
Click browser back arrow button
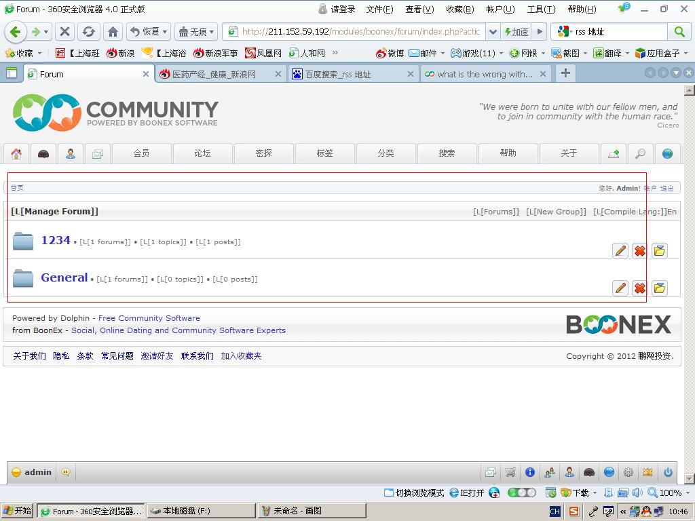pos(15,31)
